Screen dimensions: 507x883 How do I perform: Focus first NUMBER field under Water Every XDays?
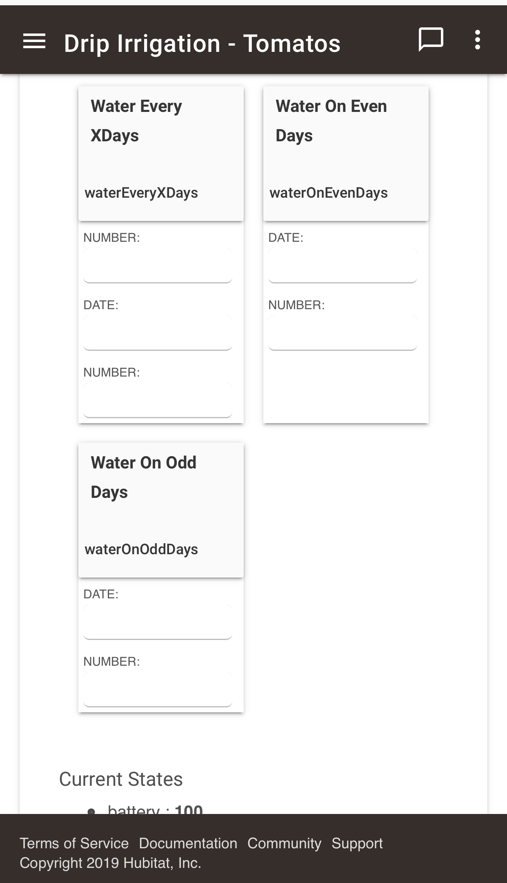click(158, 265)
